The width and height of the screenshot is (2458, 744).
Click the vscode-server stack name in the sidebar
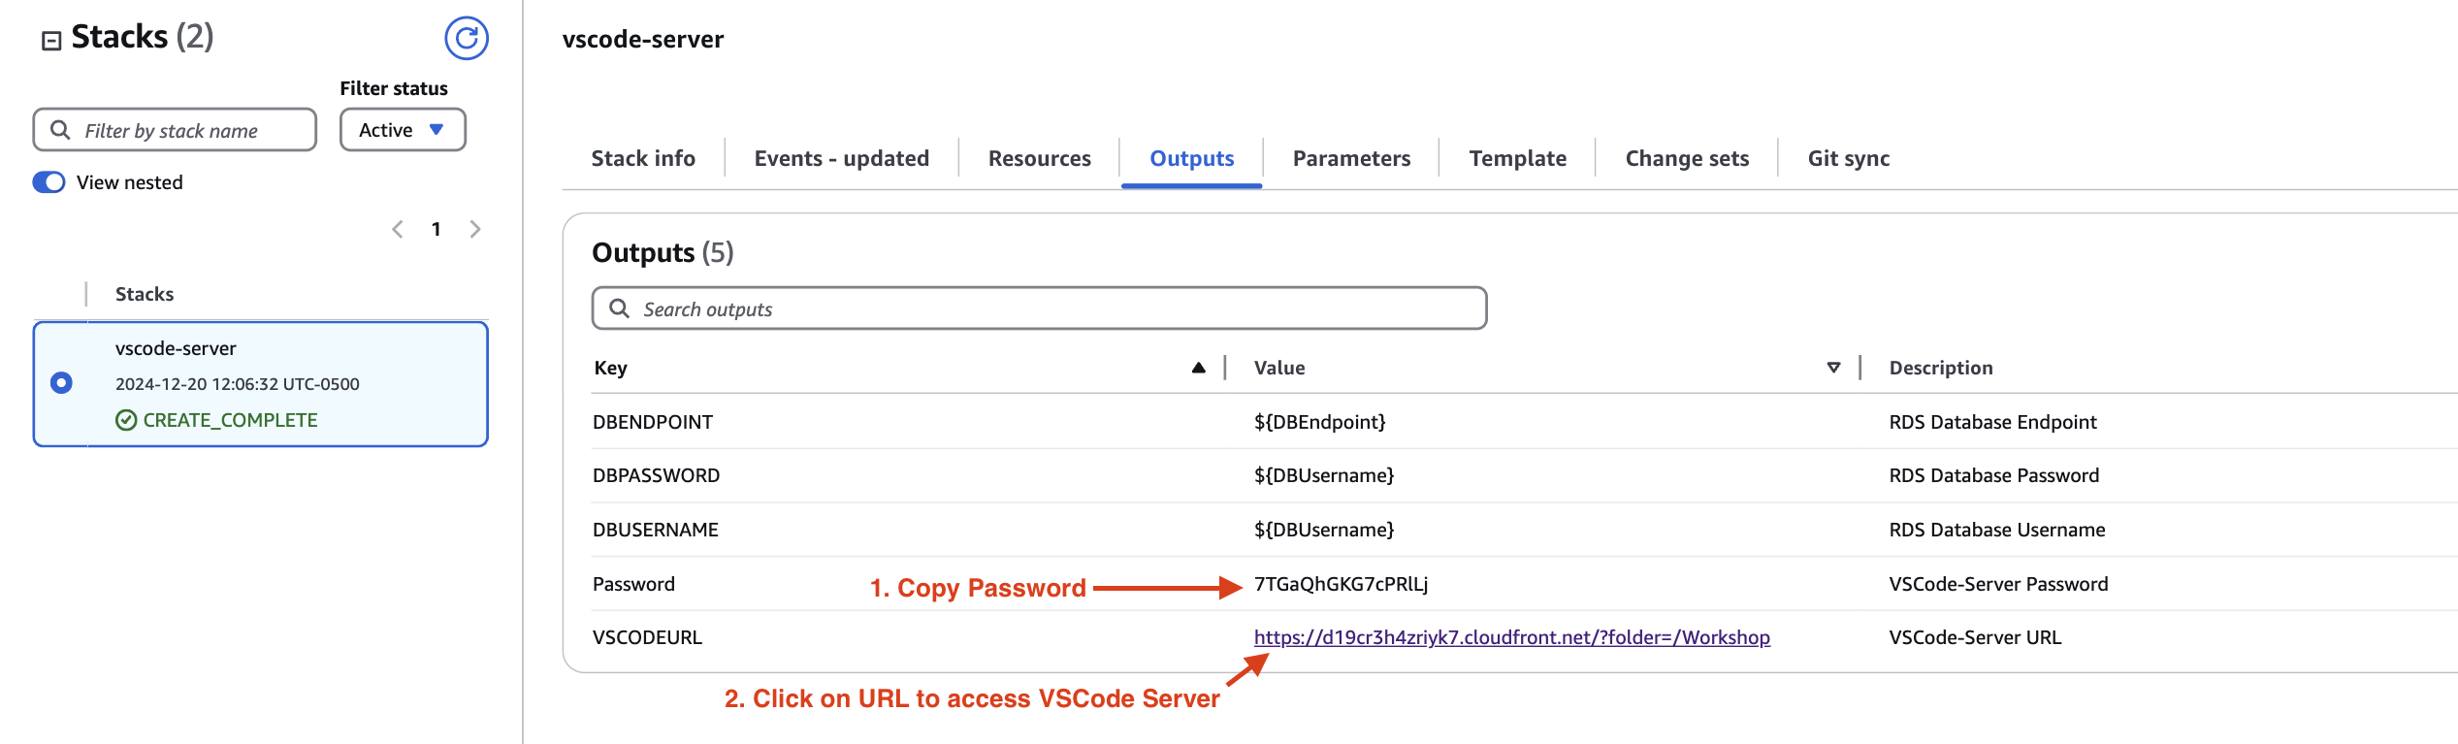175,348
